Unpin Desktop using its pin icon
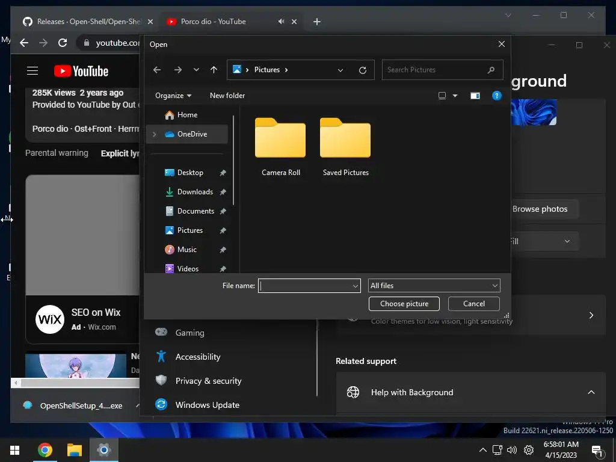 click(x=223, y=173)
